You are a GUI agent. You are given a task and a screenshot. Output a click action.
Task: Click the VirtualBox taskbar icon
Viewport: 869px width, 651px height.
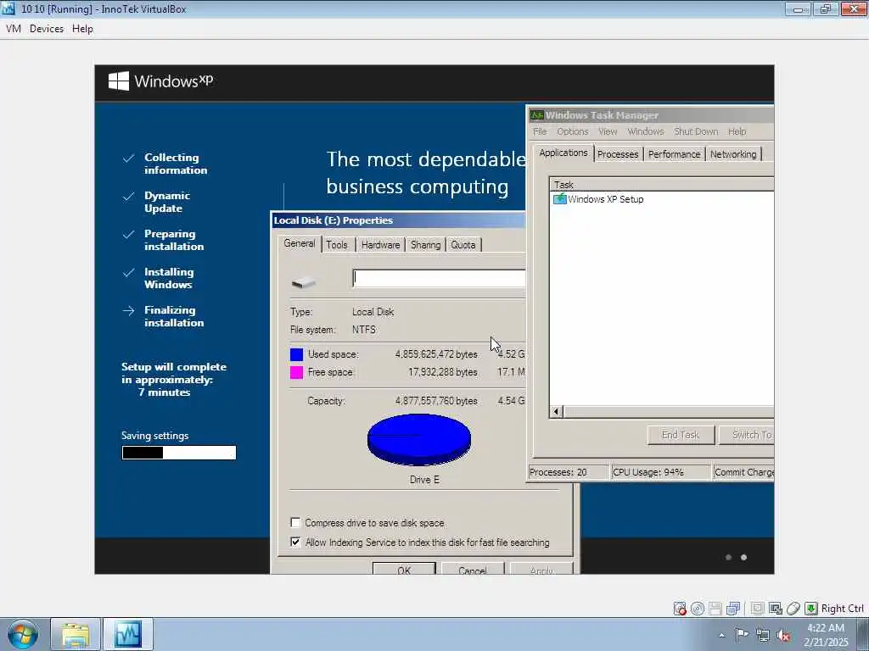(128, 634)
